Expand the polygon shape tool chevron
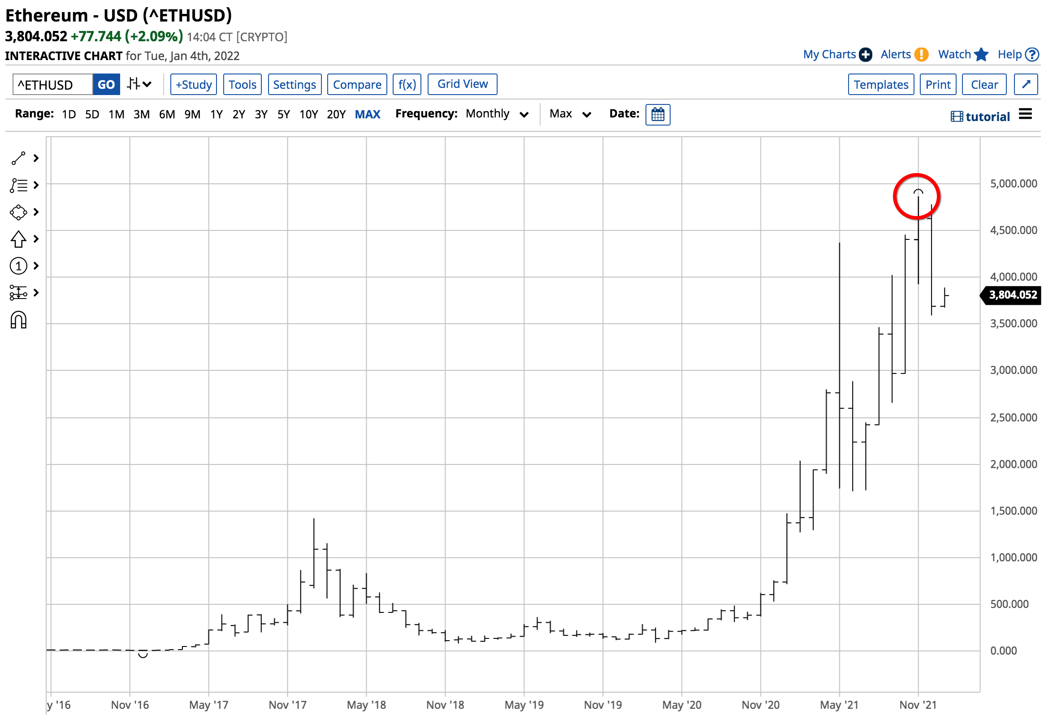Screen dimensions: 1057x720 click(x=36, y=213)
